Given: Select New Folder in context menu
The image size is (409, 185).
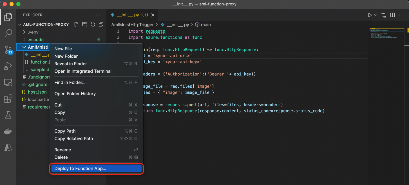Looking at the screenshot, I should click(x=96, y=56).
